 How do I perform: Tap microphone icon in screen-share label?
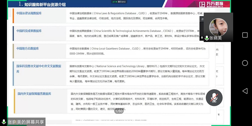coord(4,122)
